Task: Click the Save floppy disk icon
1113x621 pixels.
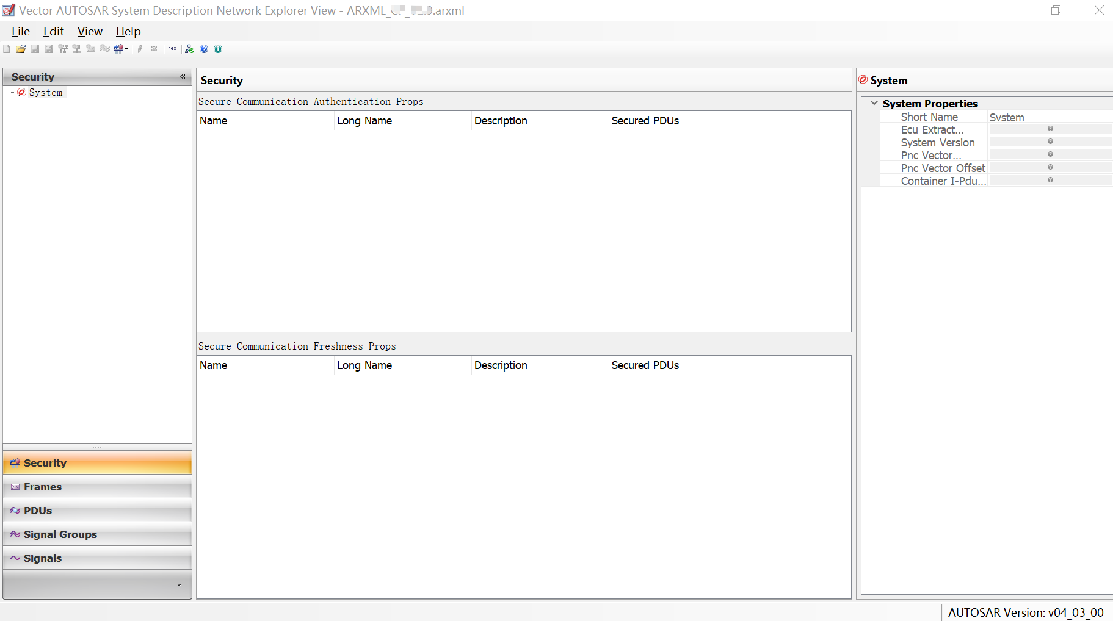Action: pos(35,49)
